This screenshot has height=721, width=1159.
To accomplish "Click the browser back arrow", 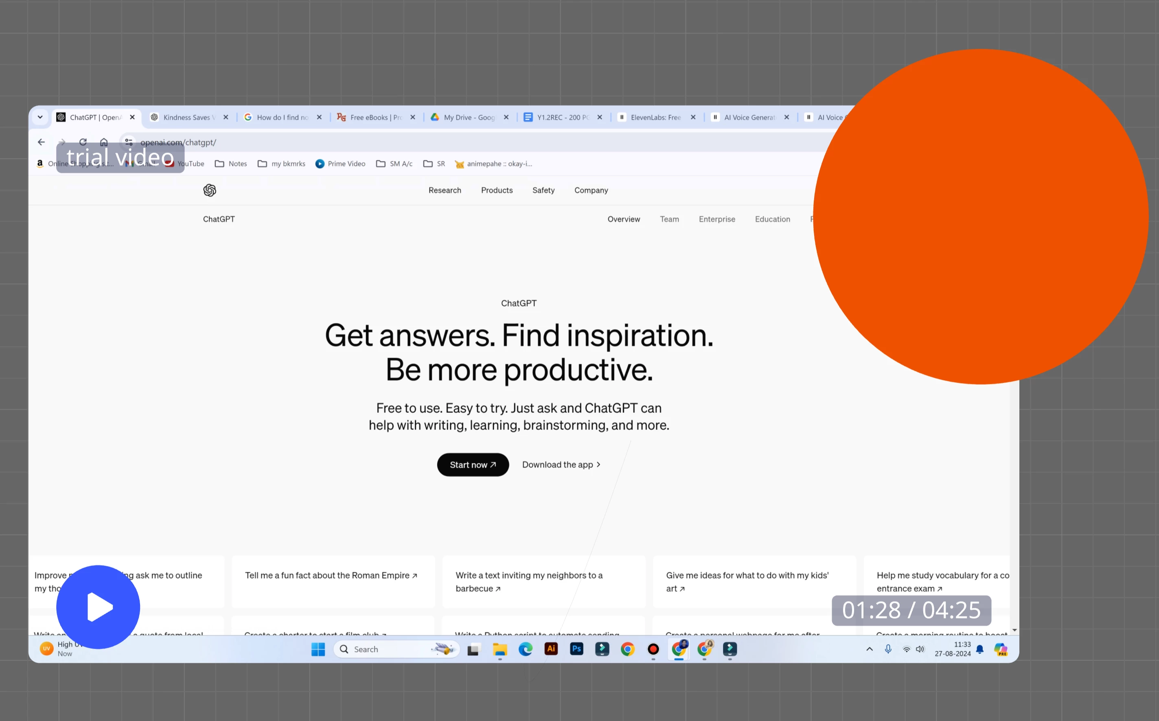I will point(42,142).
